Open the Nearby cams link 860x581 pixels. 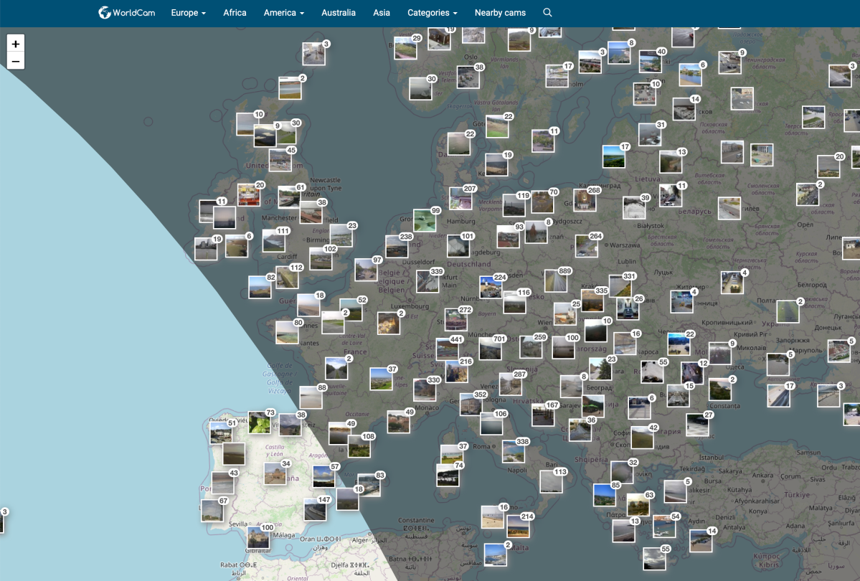click(500, 13)
